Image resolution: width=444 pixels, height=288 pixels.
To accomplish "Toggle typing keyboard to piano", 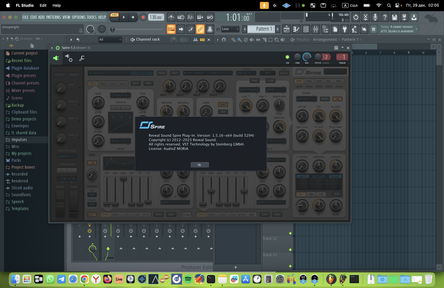I will [171, 29].
